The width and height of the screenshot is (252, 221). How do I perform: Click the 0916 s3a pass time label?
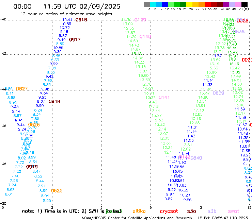(x=81, y=20)
